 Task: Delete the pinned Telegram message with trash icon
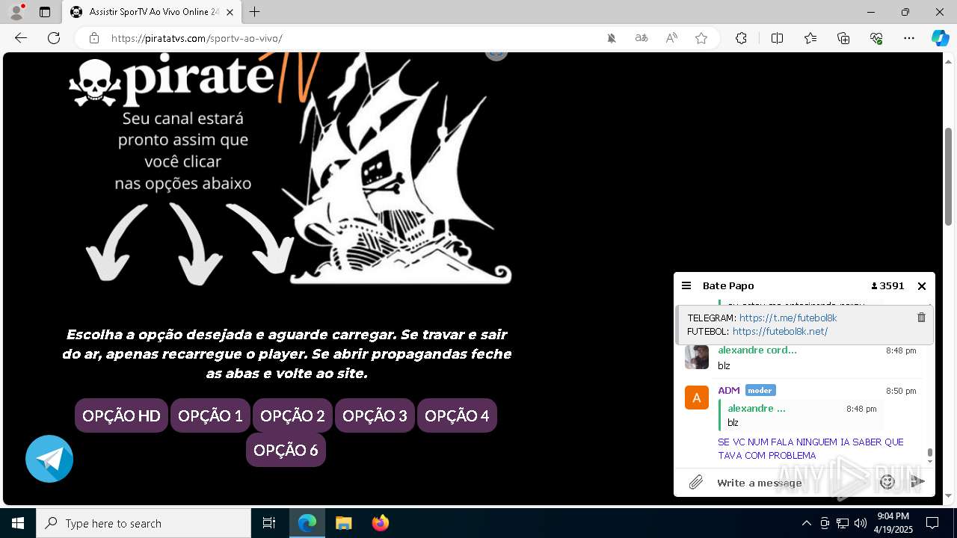pos(921,318)
